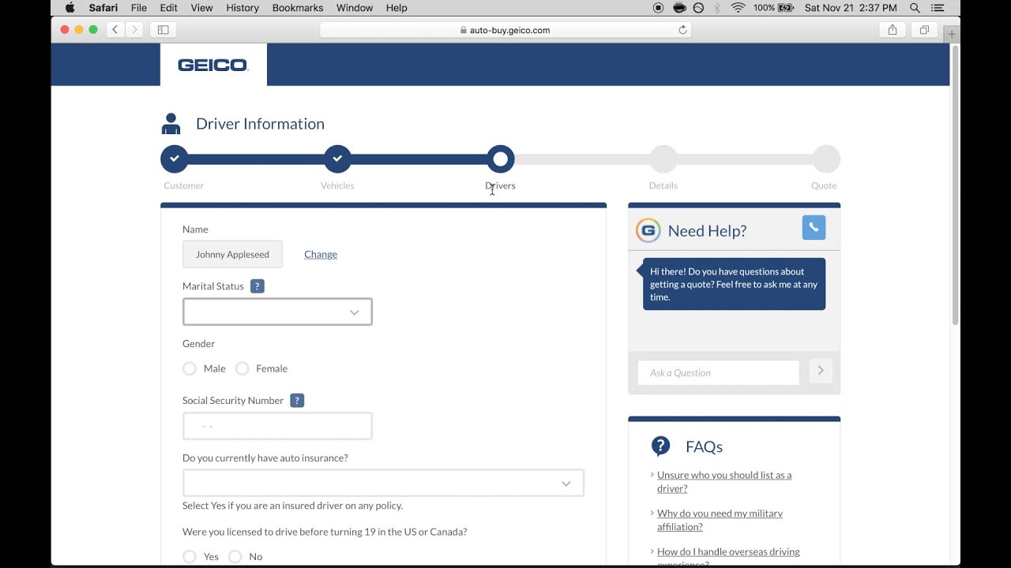Screen dimensions: 1011x568
Task: Open the Safari share icon
Action: [892, 30]
